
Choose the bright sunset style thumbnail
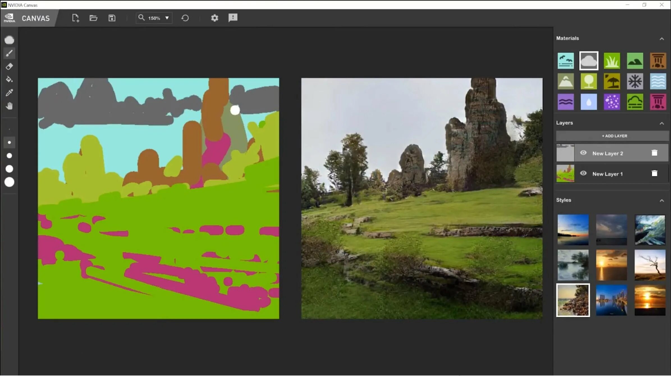click(x=650, y=300)
